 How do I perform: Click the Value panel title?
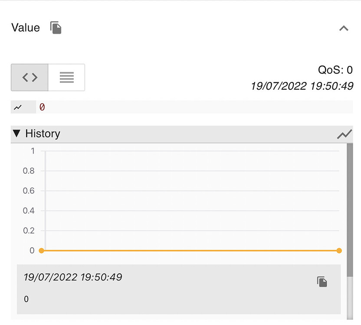[25, 27]
